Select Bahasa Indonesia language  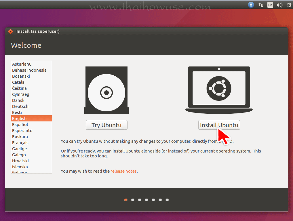(x=31, y=70)
